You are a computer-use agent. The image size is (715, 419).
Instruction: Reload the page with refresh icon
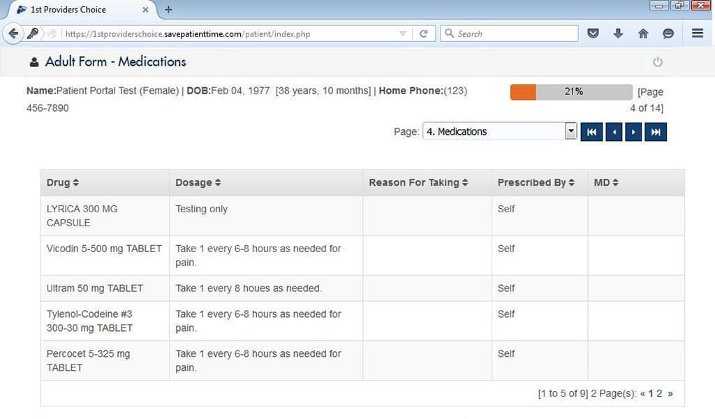423,34
